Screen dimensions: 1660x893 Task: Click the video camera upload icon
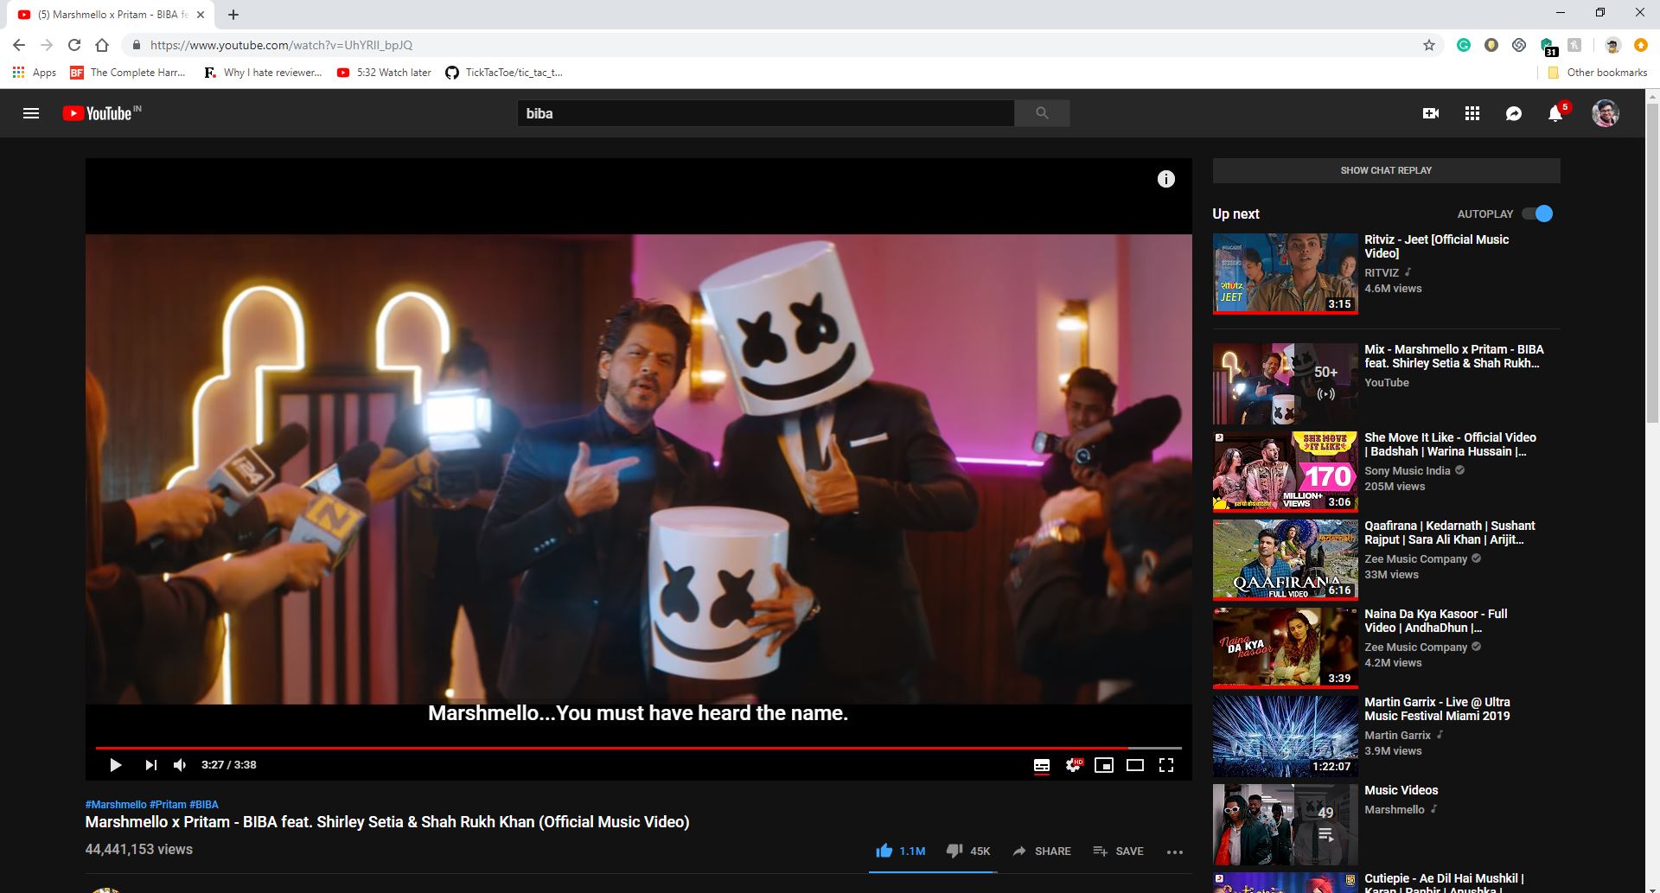[x=1431, y=113]
